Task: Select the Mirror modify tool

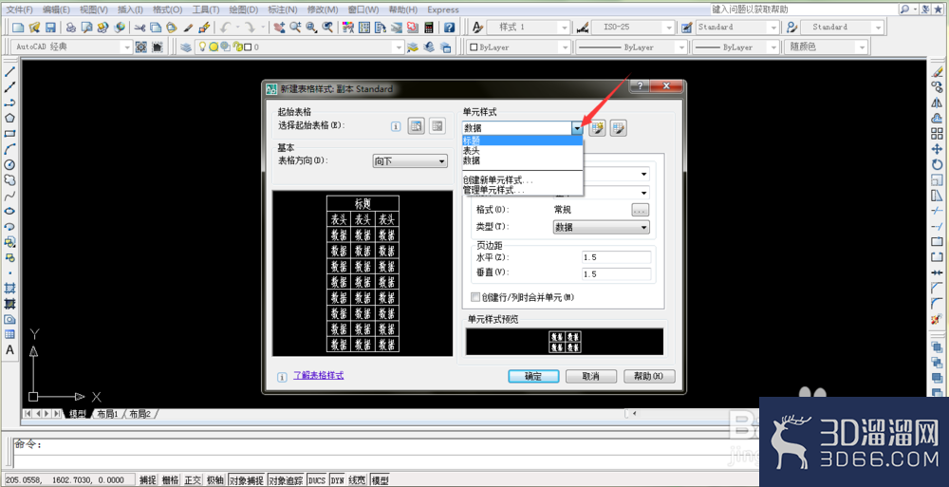Action: coord(937,103)
